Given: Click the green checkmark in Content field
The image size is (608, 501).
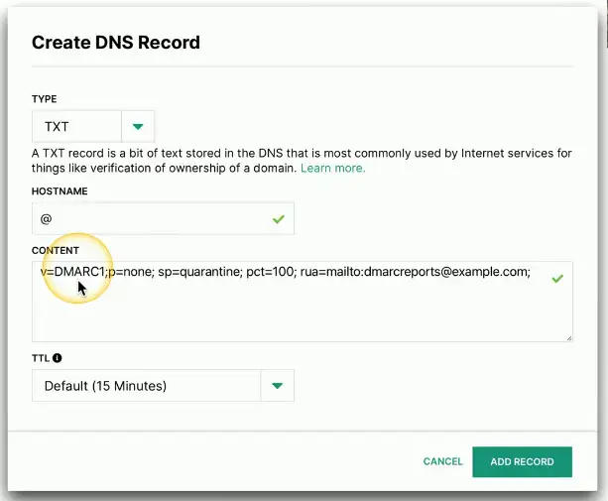Looking at the screenshot, I should [557, 279].
